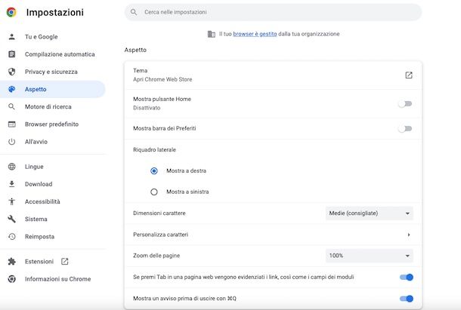Click the Apri Chrome Web Store text
The width and height of the screenshot is (461, 310).
click(162, 79)
